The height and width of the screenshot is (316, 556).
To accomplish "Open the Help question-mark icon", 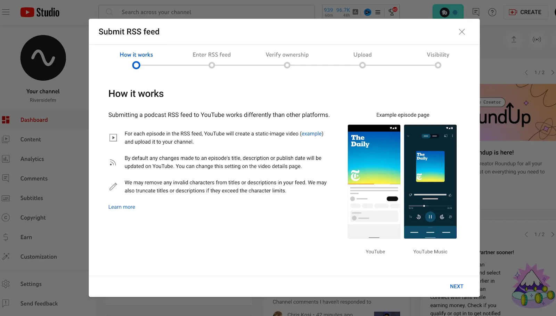I will pos(492,12).
